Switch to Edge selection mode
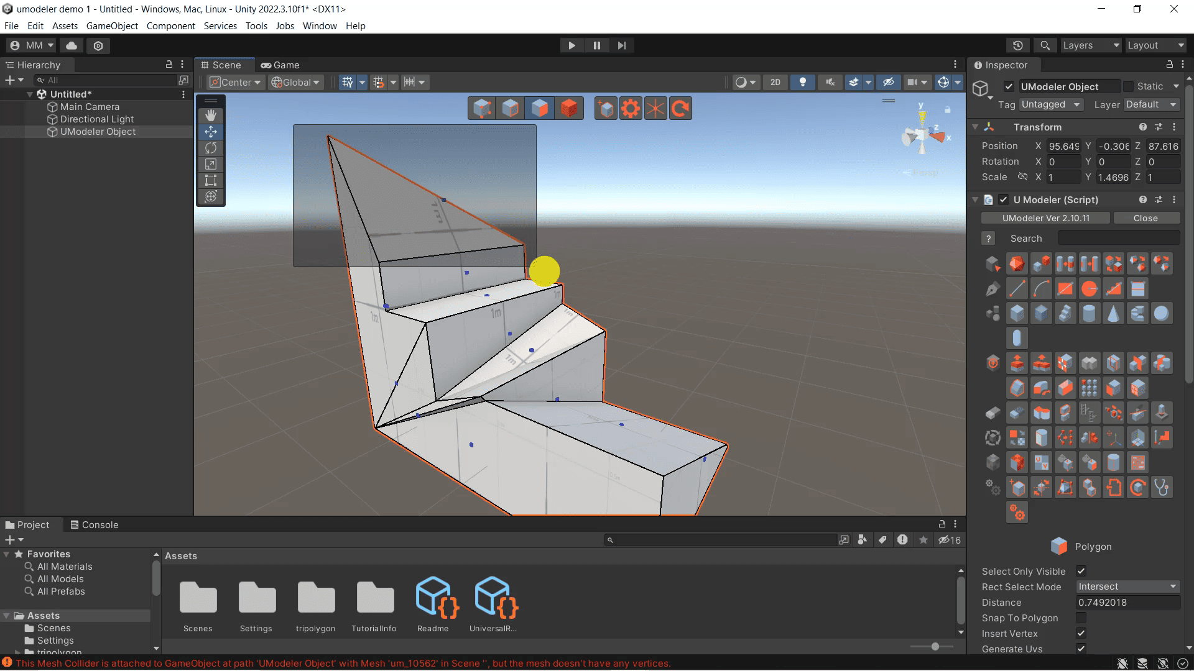Viewport: 1194px width, 671px height. coord(510,107)
